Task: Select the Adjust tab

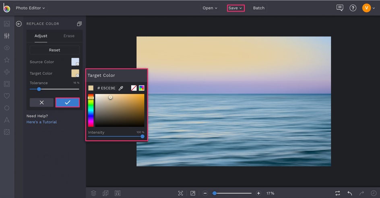Action: click(41, 36)
